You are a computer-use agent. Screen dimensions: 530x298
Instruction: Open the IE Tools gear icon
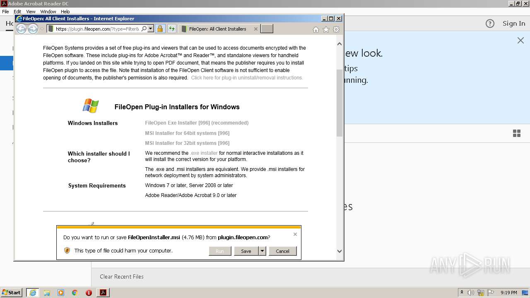tap(336, 29)
